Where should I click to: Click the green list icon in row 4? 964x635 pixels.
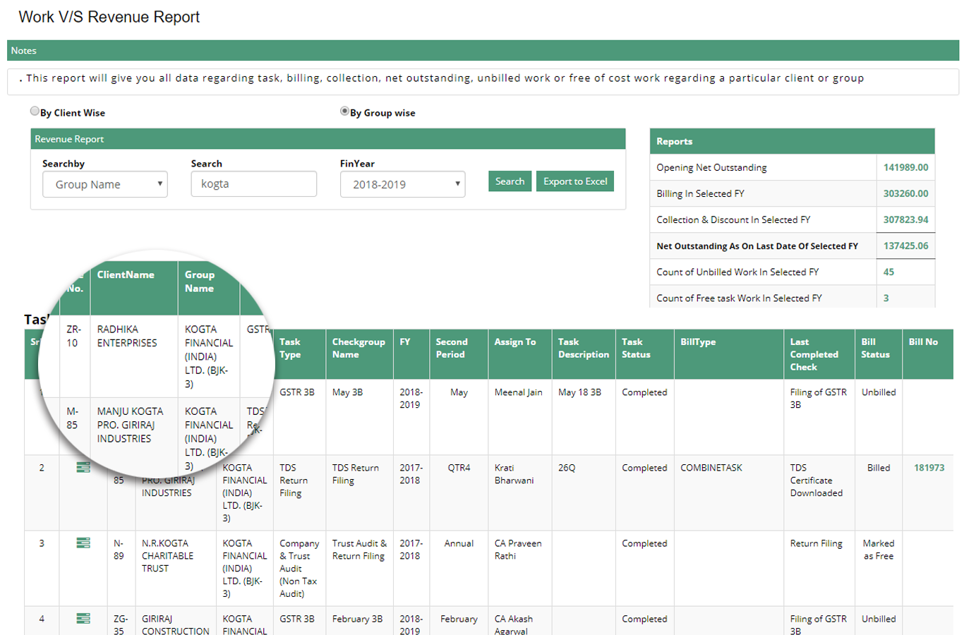pyautogui.click(x=83, y=618)
